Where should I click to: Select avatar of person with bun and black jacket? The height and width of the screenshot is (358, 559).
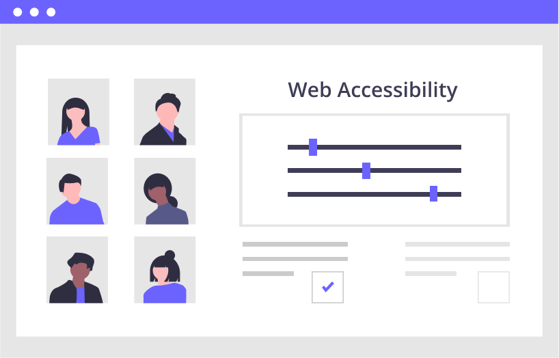click(x=165, y=112)
